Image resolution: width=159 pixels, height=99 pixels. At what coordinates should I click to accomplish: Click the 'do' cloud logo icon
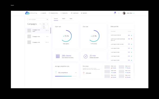[27, 13]
